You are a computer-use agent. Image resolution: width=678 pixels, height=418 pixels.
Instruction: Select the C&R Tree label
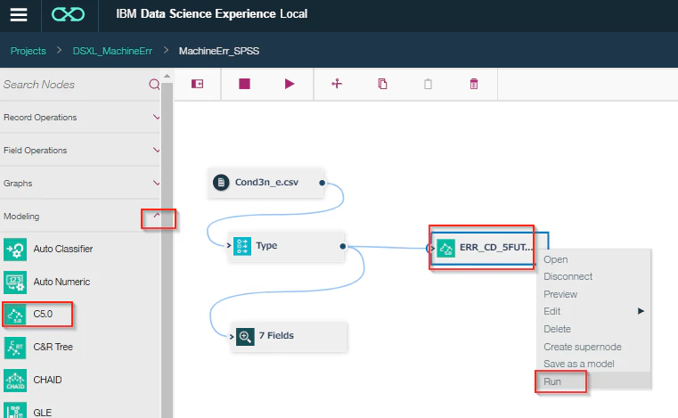click(53, 347)
